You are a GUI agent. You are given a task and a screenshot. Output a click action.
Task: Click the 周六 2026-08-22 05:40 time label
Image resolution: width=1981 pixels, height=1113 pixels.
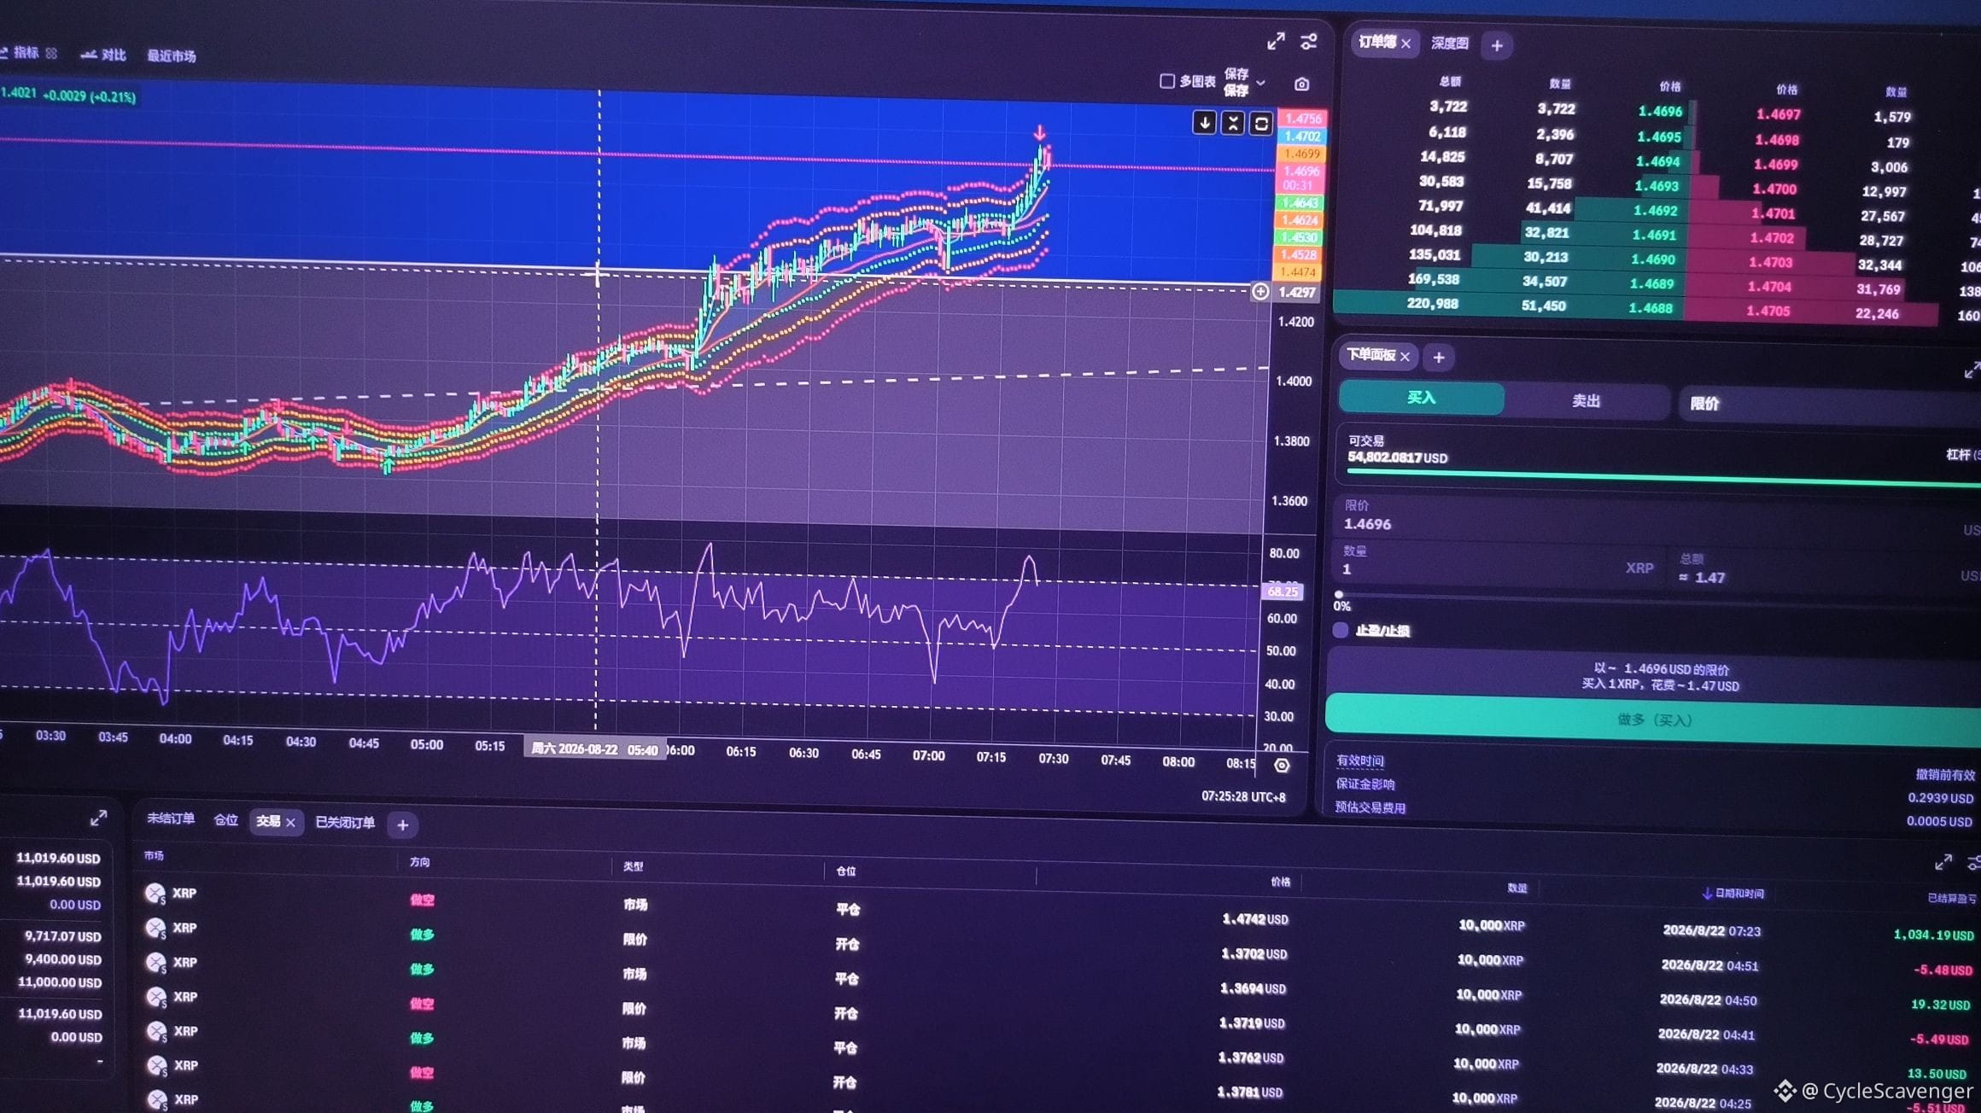click(x=595, y=749)
